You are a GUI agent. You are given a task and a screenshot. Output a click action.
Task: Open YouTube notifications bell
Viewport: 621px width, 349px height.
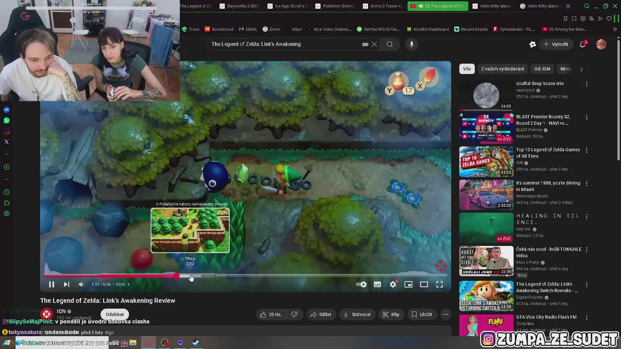583,44
